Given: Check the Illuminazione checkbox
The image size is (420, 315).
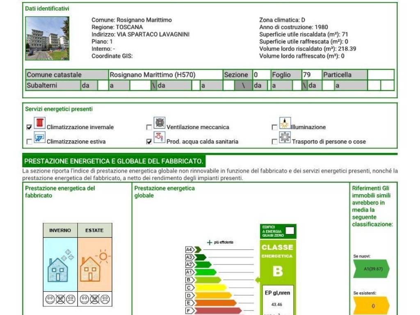Looking at the screenshot, I should (x=274, y=127).
